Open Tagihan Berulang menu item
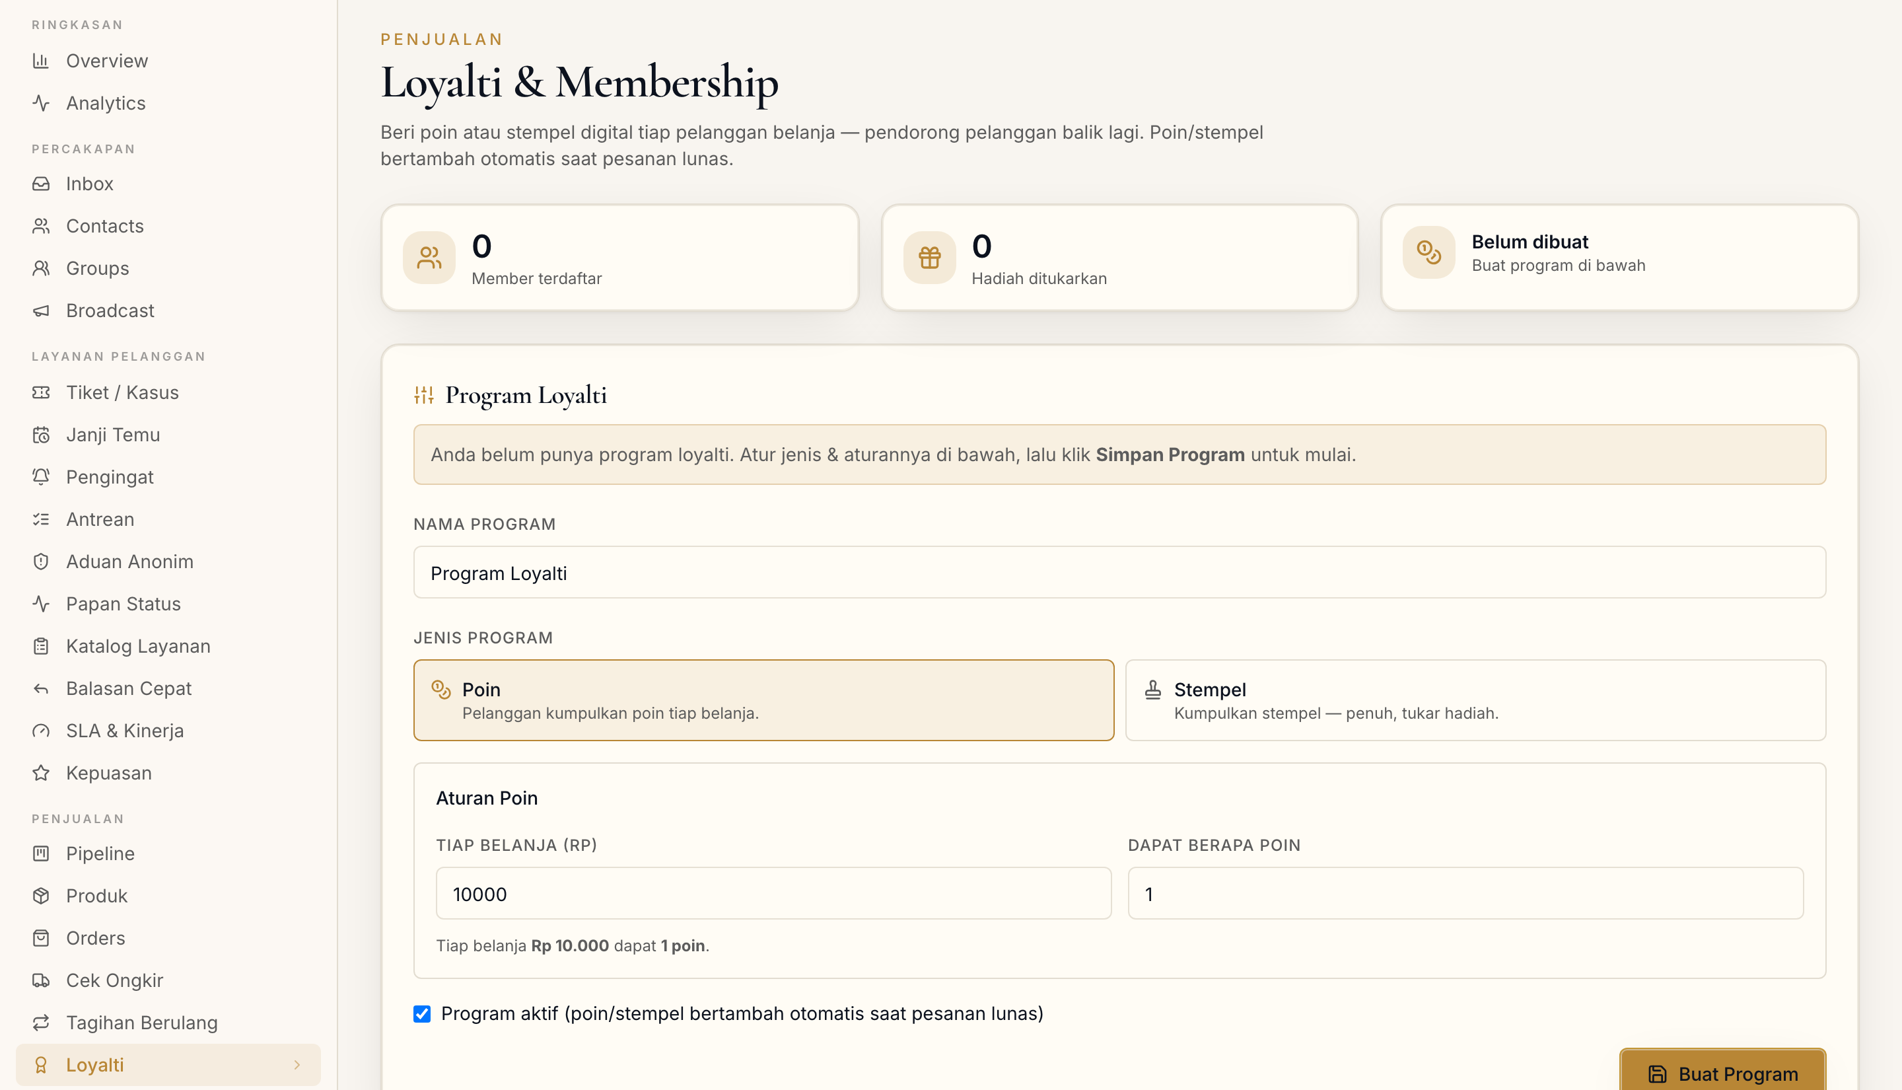This screenshot has height=1090, width=1902. (168, 1023)
